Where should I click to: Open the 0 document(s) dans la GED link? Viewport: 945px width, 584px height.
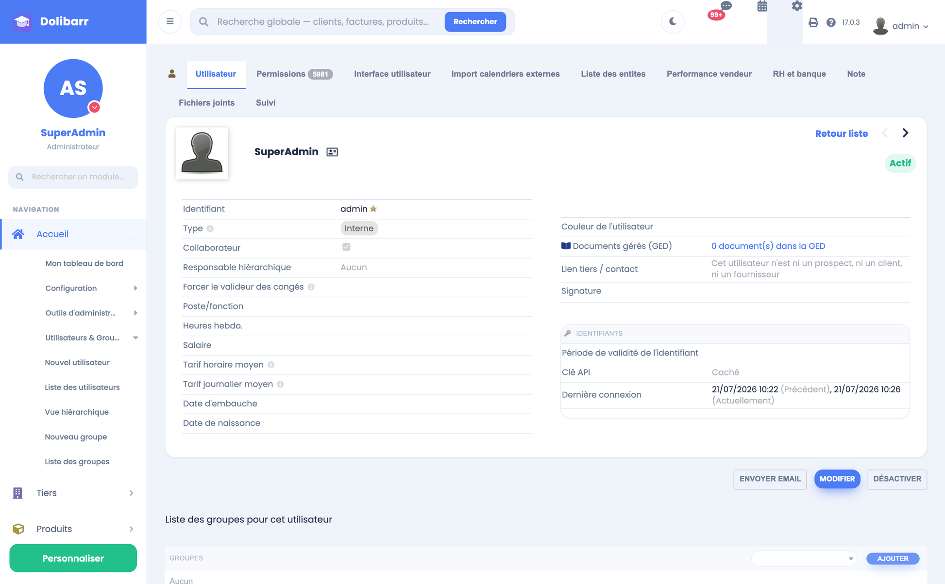tap(768, 246)
